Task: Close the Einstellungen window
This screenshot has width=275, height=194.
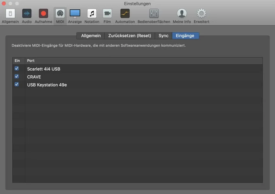Action: [4, 3]
